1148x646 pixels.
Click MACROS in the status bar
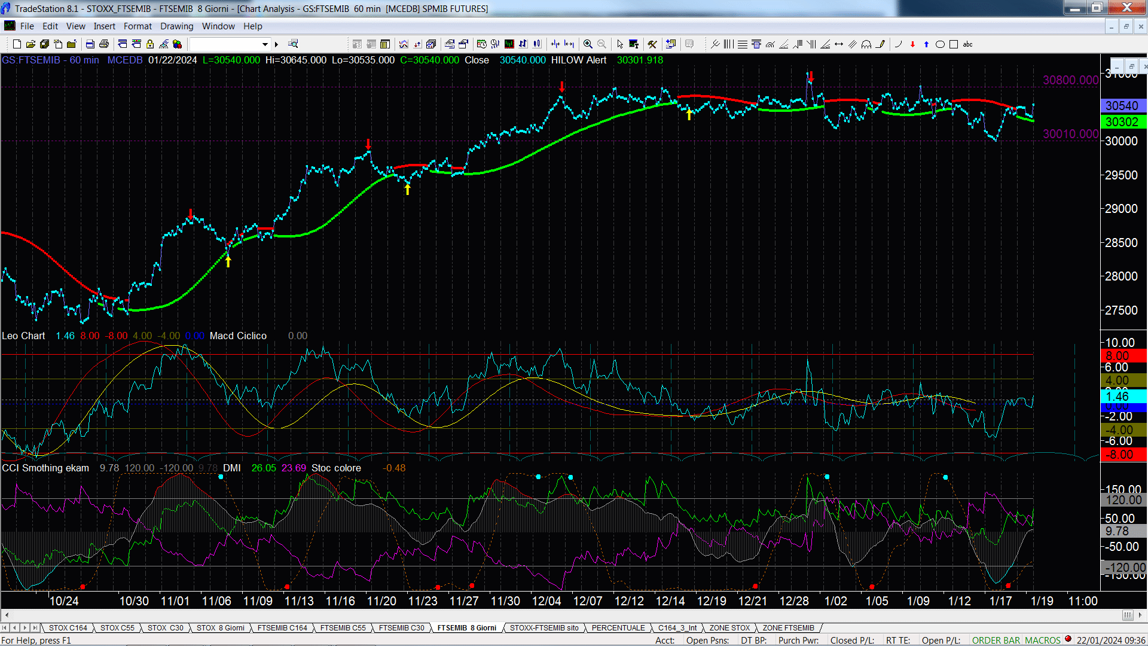tap(1043, 641)
